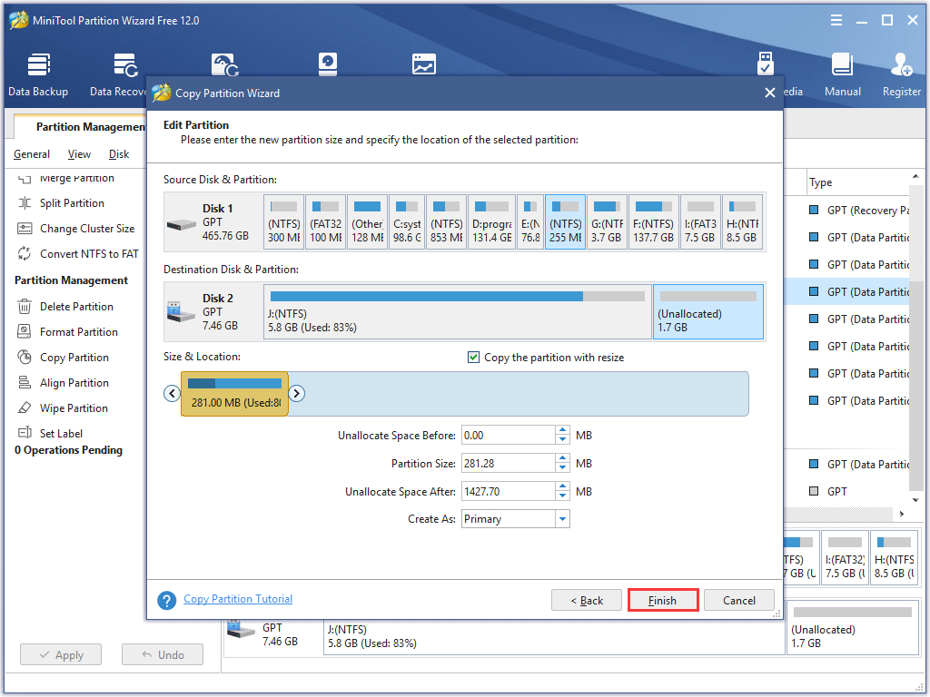This screenshot has width=930, height=697.
Task: Click the Unallocate Space Before input field
Action: pyautogui.click(x=509, y=435)
